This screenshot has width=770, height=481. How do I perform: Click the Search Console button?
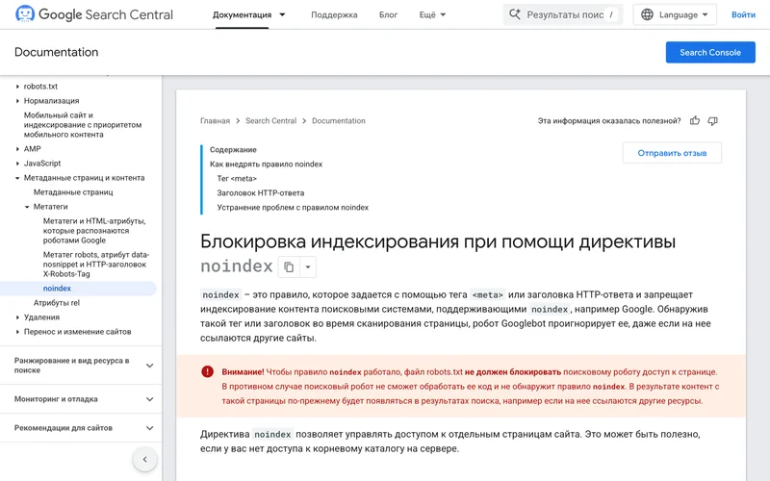(x=710, y=52)
